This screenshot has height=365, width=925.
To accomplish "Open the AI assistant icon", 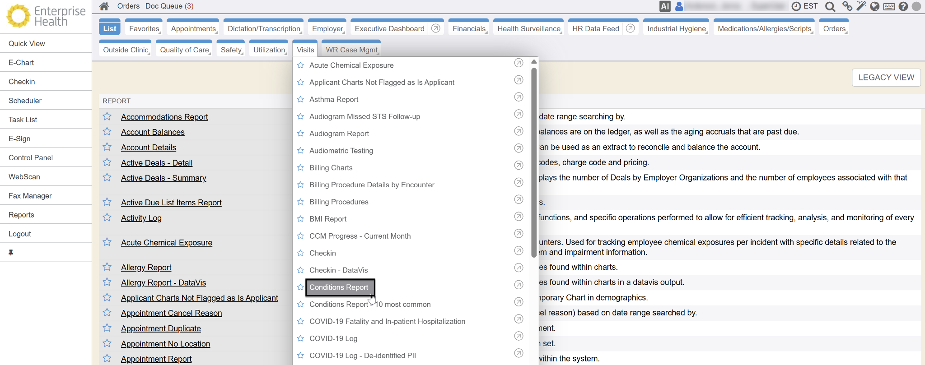I will point(664,6).
